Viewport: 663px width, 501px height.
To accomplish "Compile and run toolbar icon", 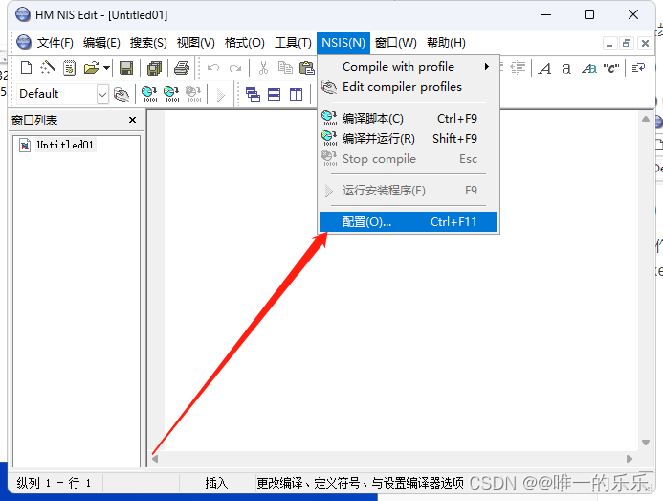I will point(171,94).
